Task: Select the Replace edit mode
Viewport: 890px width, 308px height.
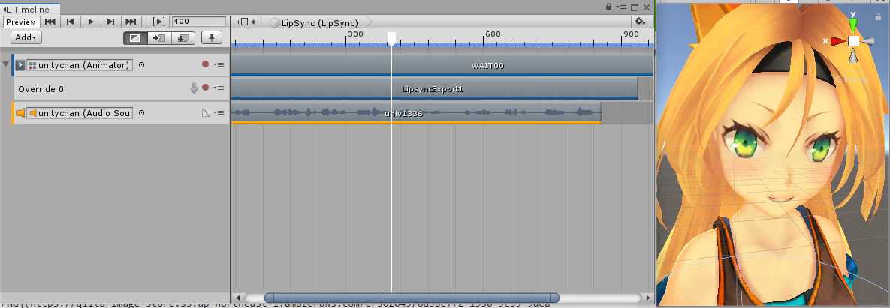Action: pos(183,38)
